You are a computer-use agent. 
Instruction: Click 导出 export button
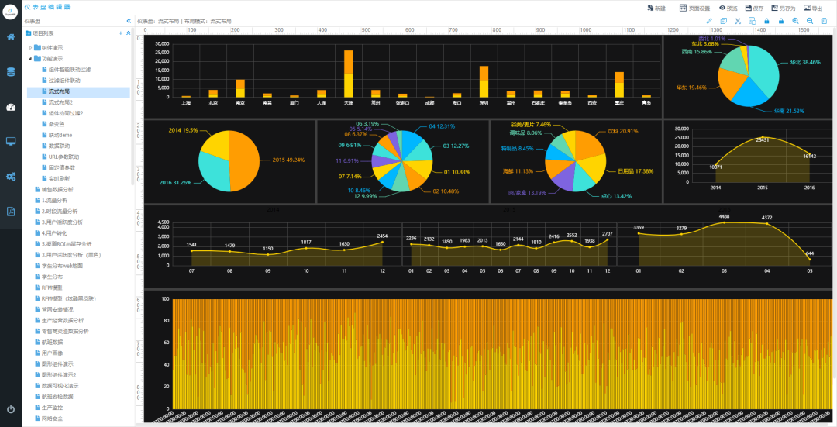point(814,8)
